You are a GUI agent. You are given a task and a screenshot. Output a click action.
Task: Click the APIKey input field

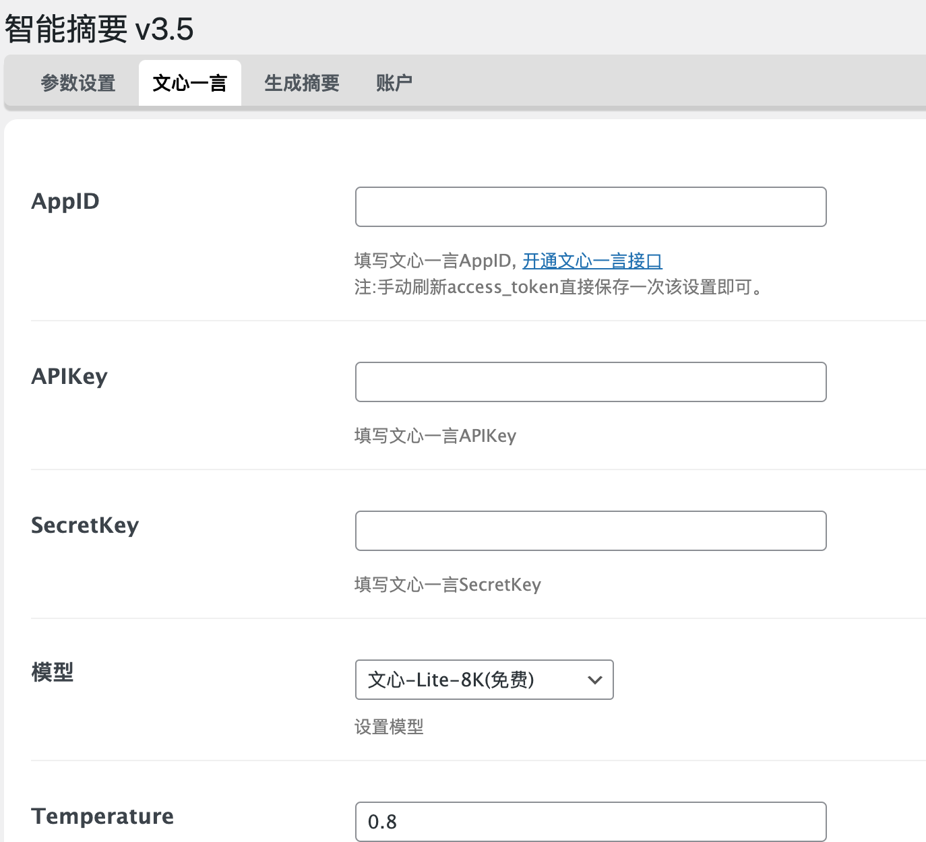(x=590, y=382)
